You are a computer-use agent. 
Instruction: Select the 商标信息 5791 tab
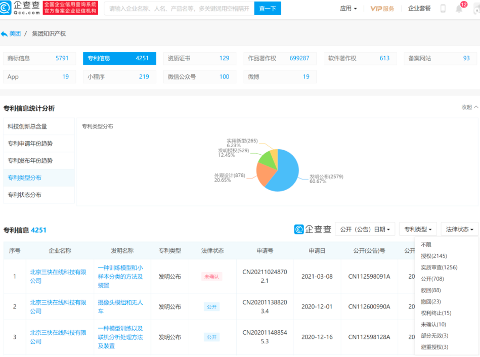click(x=39, y=58)
